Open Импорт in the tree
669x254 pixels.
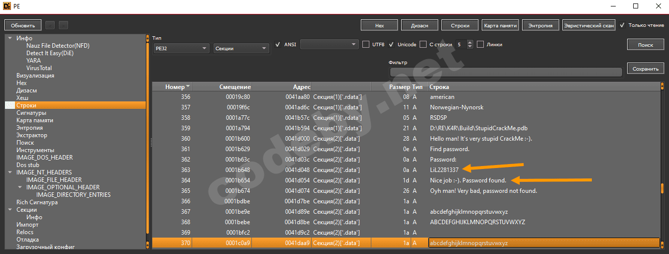pyautogui.click(x=27, y=225)
